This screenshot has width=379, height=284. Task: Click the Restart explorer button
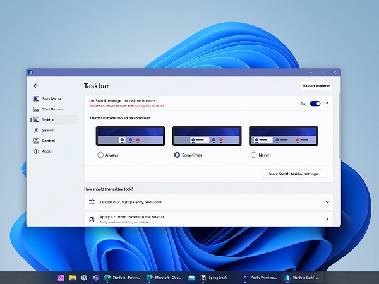pyautogui.click(x=316, y=86)
